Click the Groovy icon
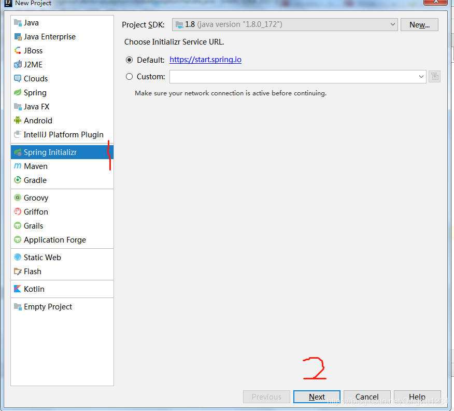This screenshot has width=454, height=411. 18,198
